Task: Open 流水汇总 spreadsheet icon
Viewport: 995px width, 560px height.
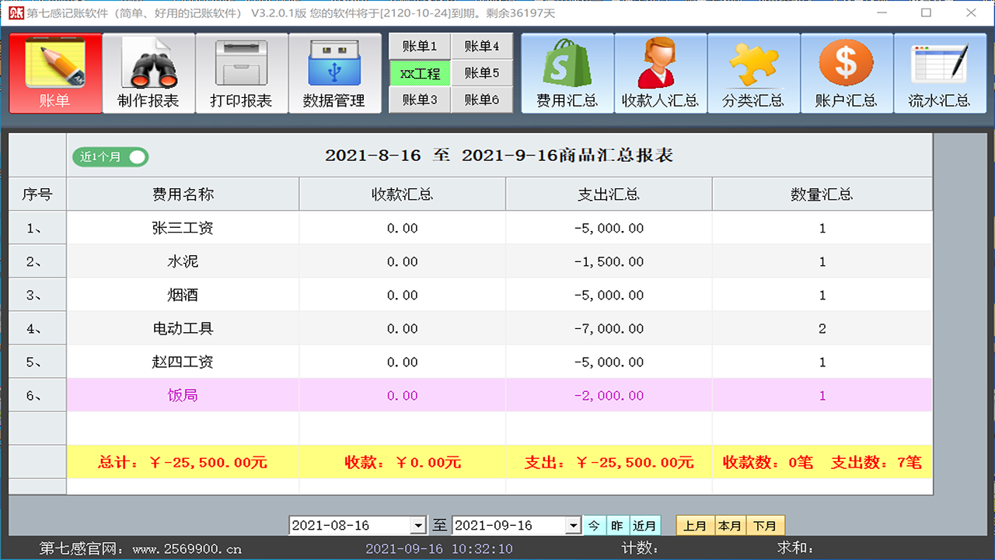Action: [x=940, y=72]
